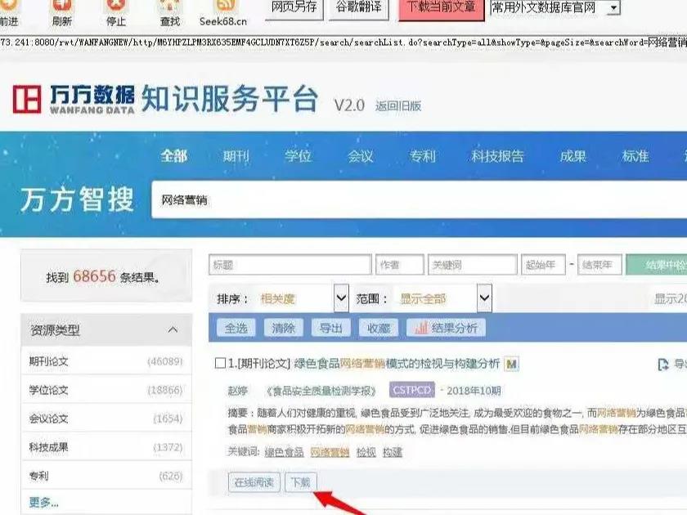
Task: Switch to the 学位 tab
Action: [299, 156]
